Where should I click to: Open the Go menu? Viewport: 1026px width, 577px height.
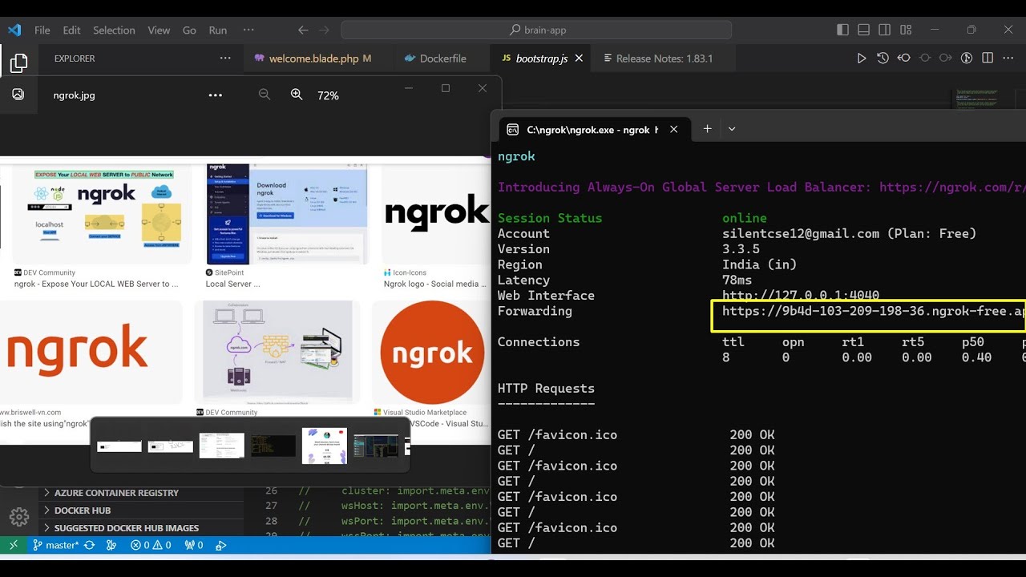[189, 30]
